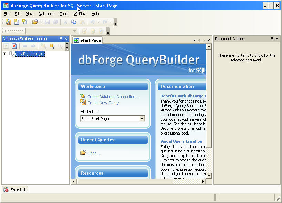Click Visual Query Creation heading link

(x=181, y=141)
